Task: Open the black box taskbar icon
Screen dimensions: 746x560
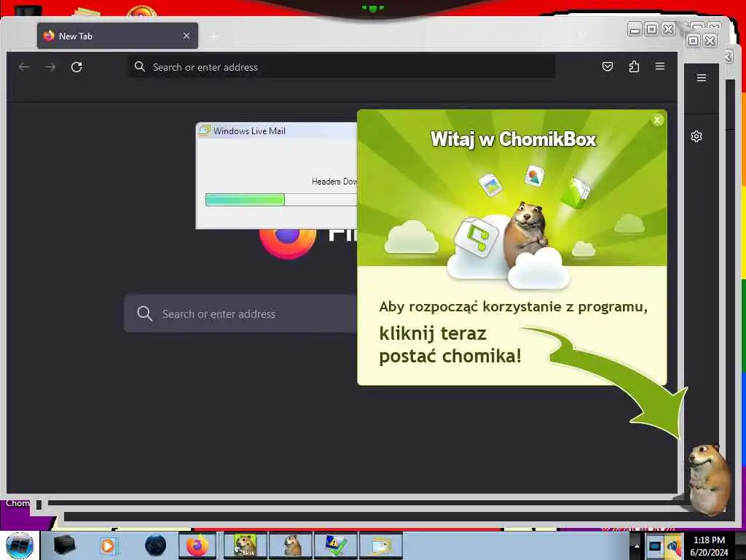Action: [64, 545]
